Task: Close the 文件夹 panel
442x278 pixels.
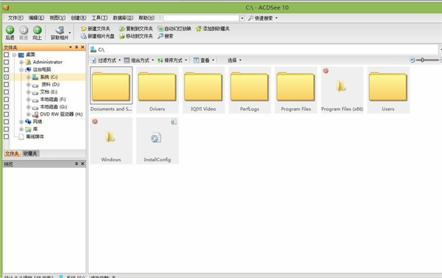Action: point(83,47)
